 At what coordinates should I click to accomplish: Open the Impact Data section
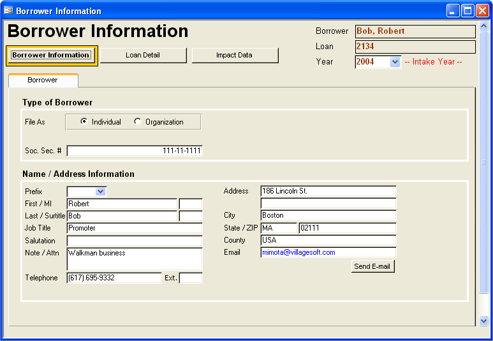[235, 56]
